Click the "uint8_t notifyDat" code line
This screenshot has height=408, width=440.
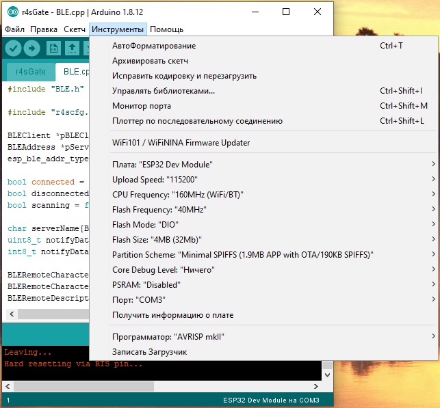tap(48, 240)
